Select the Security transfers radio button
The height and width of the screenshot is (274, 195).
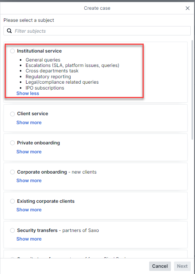(x=12, y=230)
